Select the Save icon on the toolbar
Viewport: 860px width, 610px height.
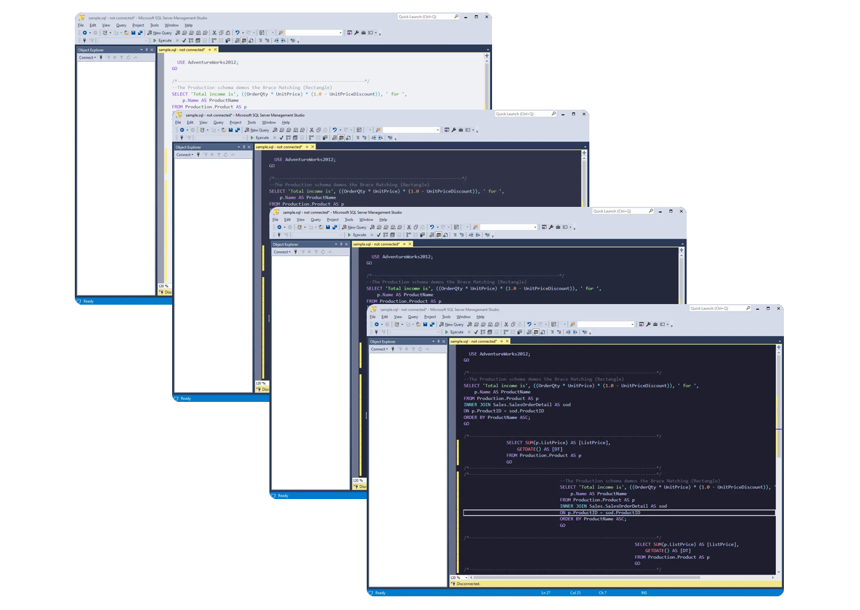coord(426,325)
